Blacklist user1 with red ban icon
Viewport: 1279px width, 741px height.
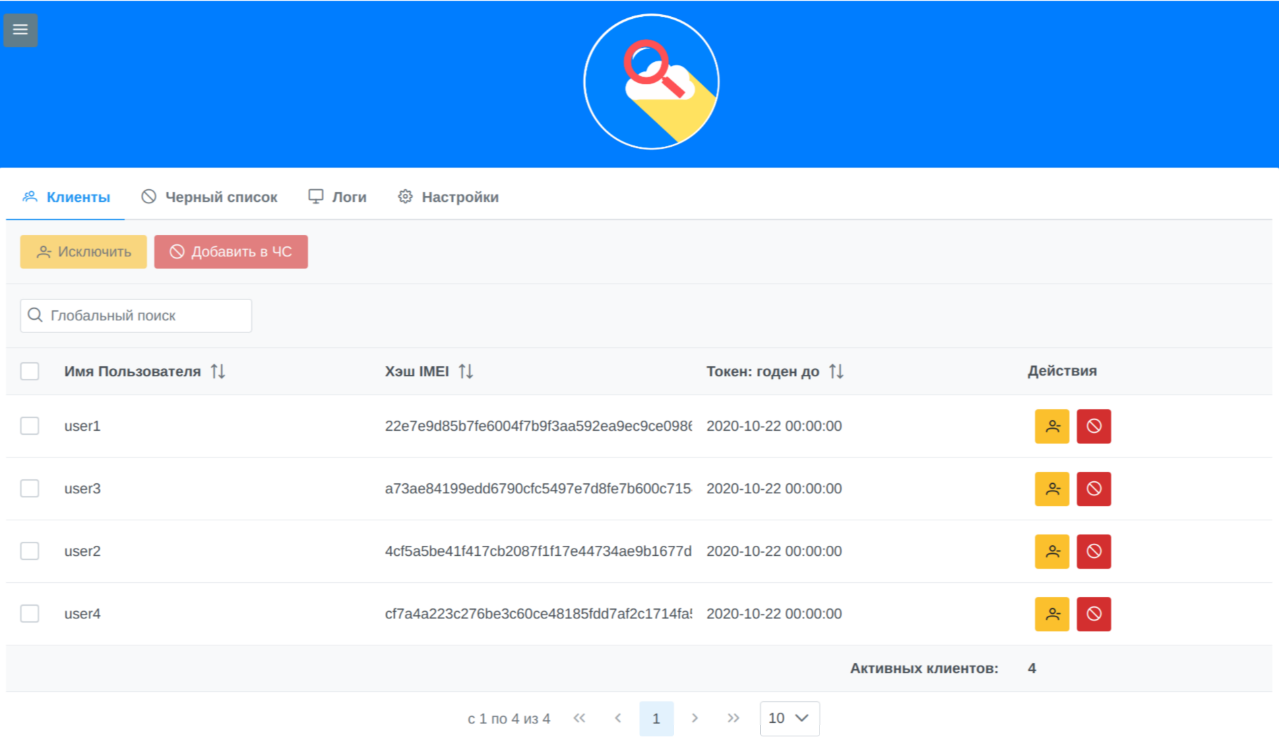tap(1094, 426)
